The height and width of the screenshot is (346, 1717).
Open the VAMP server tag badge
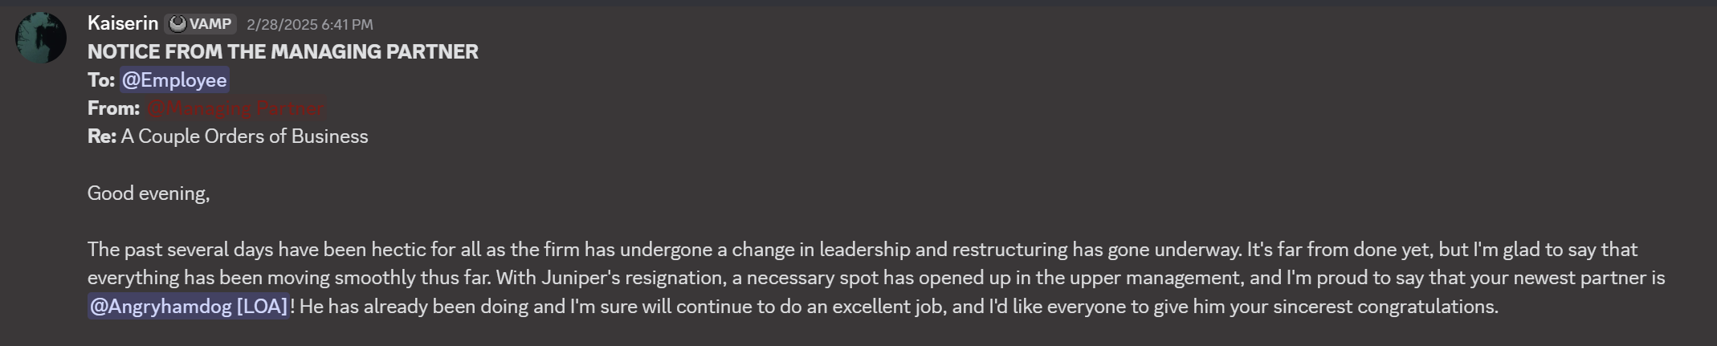click(x=202, y=24)
